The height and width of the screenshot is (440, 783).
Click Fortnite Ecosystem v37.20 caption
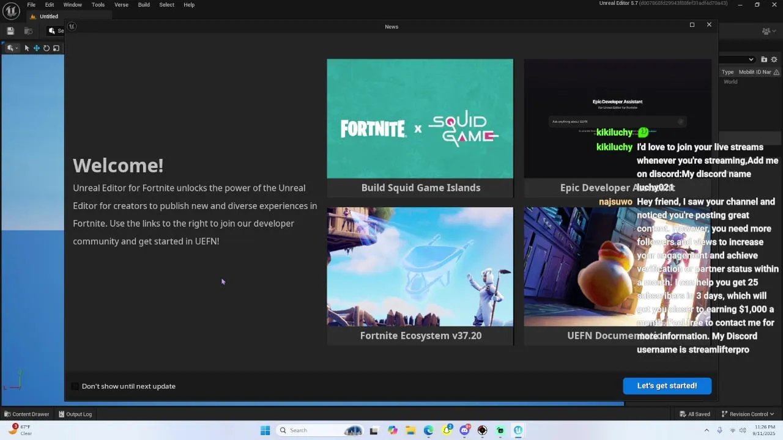coord(420,335)
